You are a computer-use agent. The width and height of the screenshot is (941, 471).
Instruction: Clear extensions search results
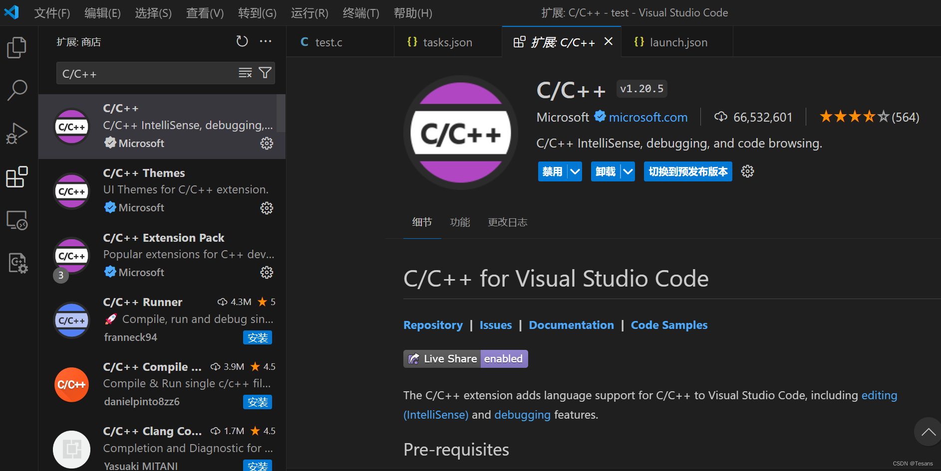click(x=245, y=73)
